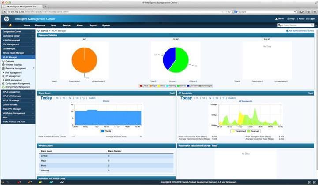Open Energy Policy Management
The height and width of the screenshot is (185, 318).
tap(18, 87)
